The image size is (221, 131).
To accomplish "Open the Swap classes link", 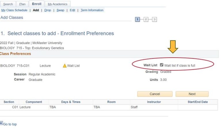I will (60, 10).
